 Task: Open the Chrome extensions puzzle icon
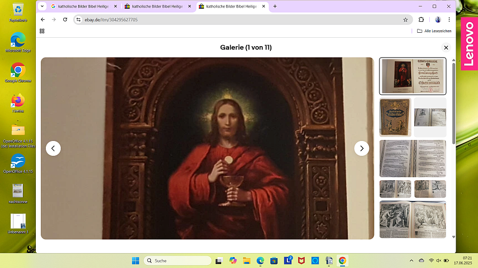click(x=421, y=19)
